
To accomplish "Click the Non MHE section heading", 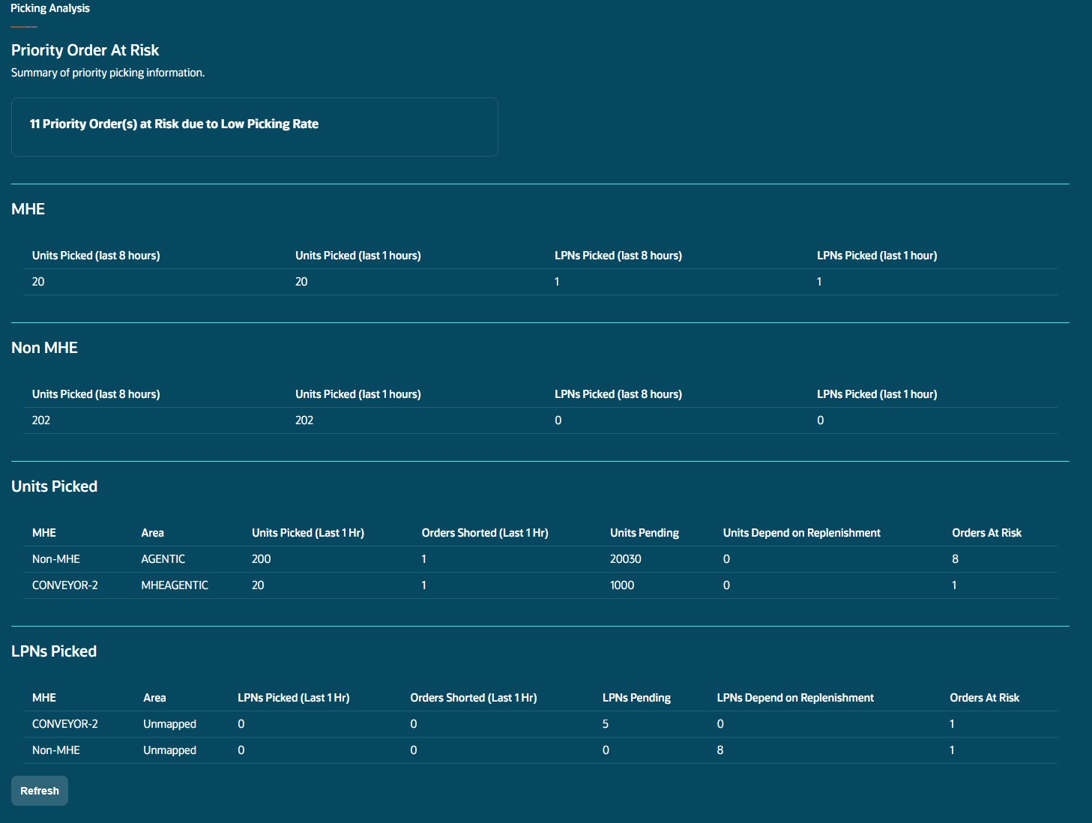I will pyautogui.click(x=45, y=348).
